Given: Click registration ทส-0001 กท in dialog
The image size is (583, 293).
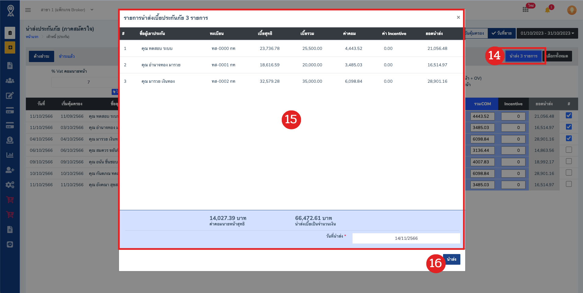Looking at the screenshot, I should point(223,65).
